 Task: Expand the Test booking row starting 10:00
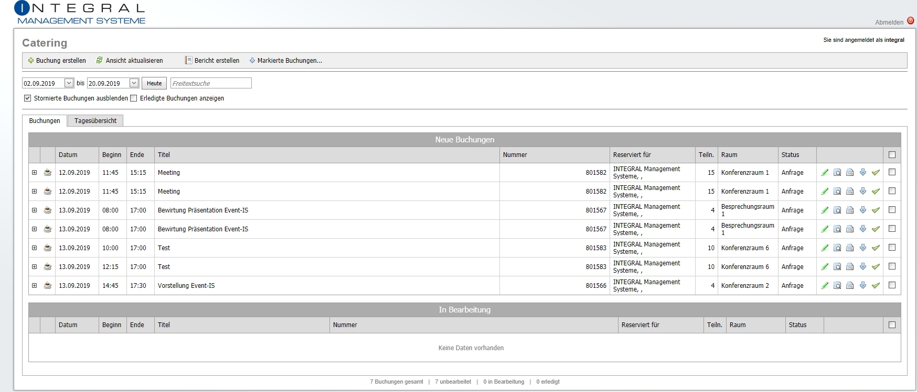(34, 248)
